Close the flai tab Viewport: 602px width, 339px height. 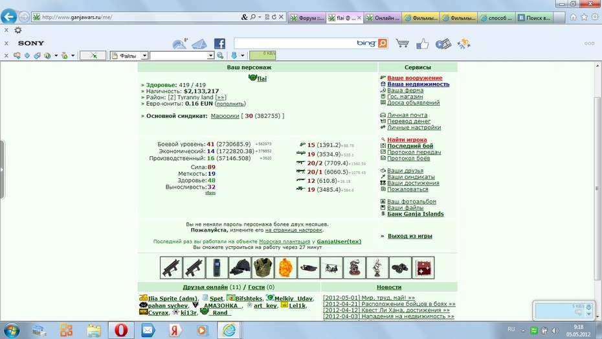359,18
